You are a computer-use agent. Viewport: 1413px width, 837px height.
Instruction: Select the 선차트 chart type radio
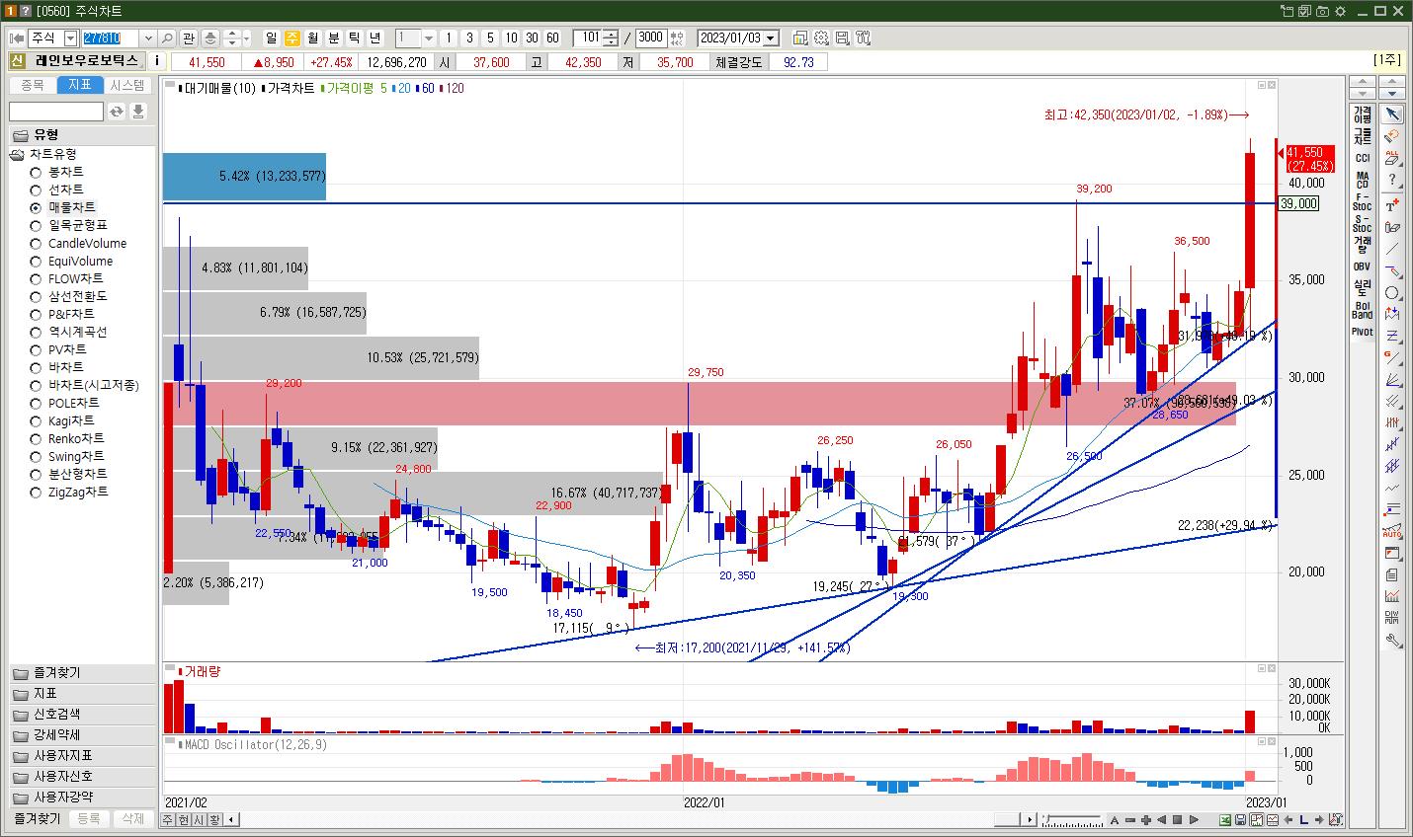coord(36,190)
